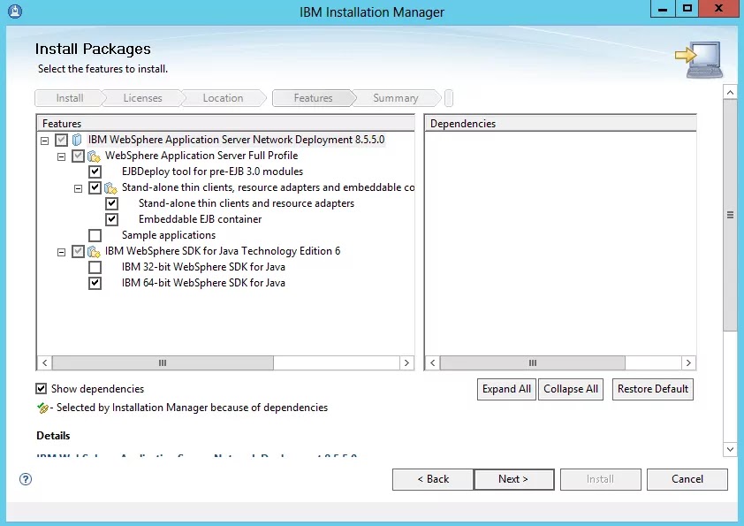Click the Expand All button
Screen dimensions: 744x526
click(x=506, y=389)
